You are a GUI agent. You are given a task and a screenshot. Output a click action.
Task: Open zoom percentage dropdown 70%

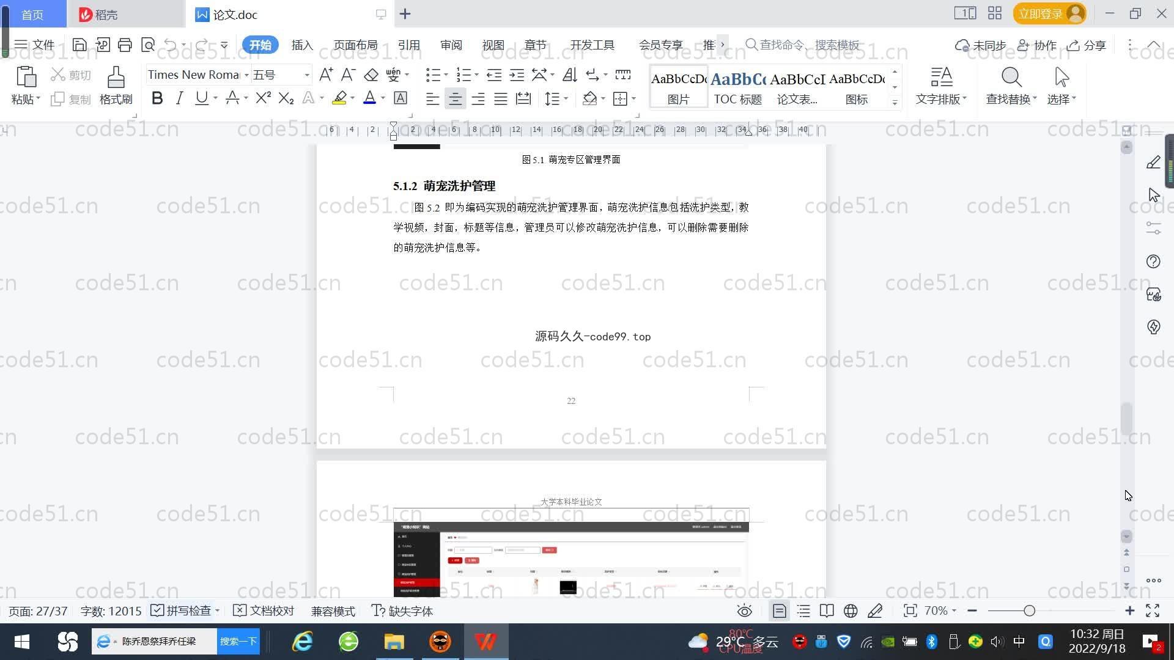(x=940, y=610)
